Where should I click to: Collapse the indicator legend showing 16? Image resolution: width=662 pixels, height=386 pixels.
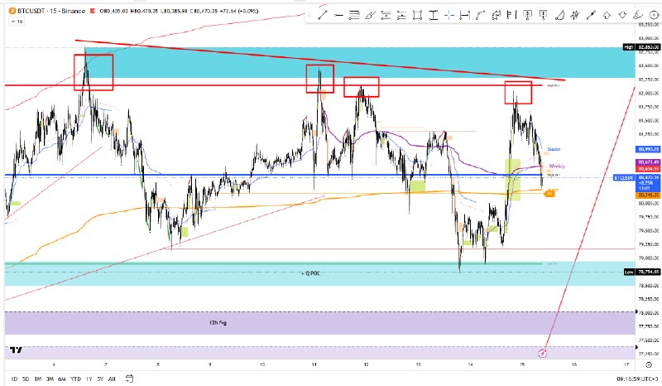[17, 22]
